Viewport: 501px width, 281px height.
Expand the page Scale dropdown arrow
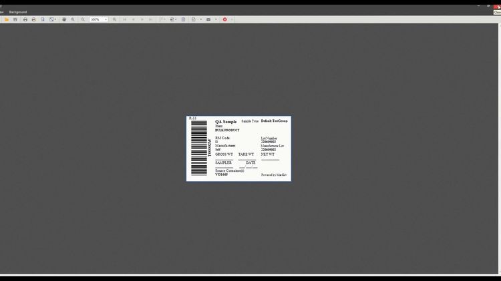[x=55, y=19]
